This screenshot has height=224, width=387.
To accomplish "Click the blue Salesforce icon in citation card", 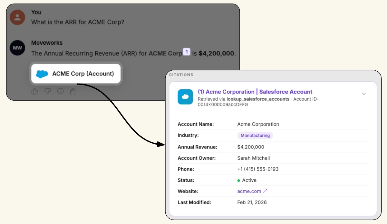I will tap(185, 97).
